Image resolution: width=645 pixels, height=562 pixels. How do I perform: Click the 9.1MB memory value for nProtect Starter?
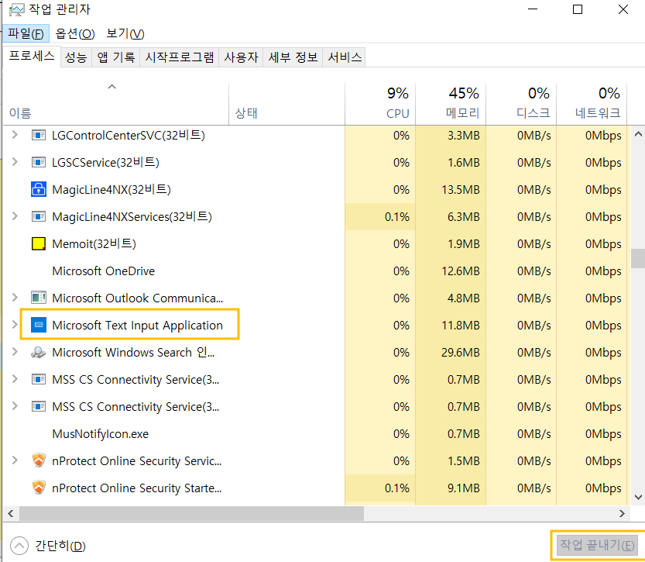(463, 488)
